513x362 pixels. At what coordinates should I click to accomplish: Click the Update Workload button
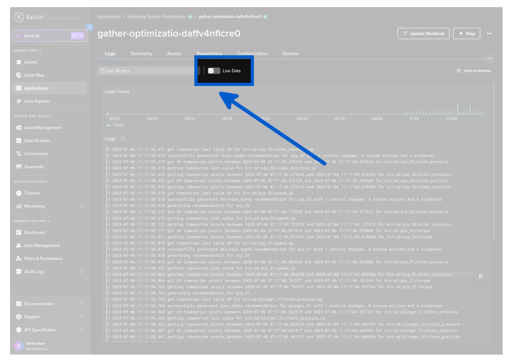pyautogui.click(x=423, y=34)
